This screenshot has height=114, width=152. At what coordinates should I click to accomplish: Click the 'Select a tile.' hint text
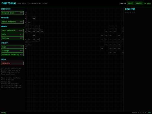tap(130, 13)
